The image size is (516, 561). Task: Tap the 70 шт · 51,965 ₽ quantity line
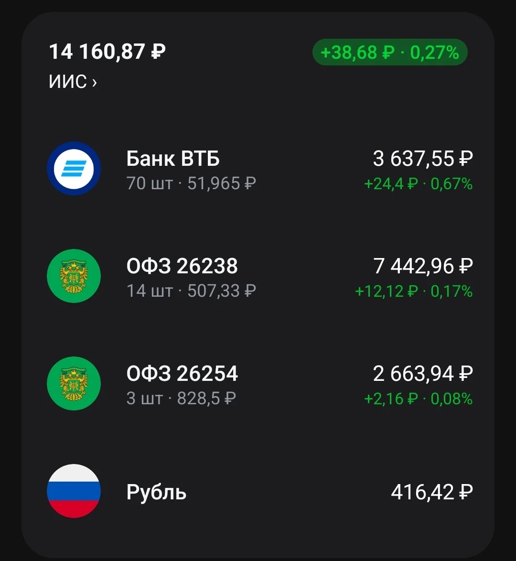[192, 183]
